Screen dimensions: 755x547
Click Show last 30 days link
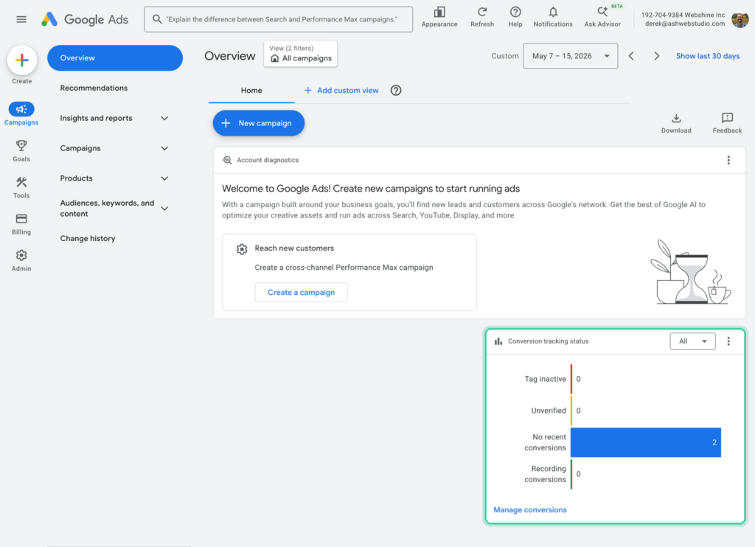[707, 56]
